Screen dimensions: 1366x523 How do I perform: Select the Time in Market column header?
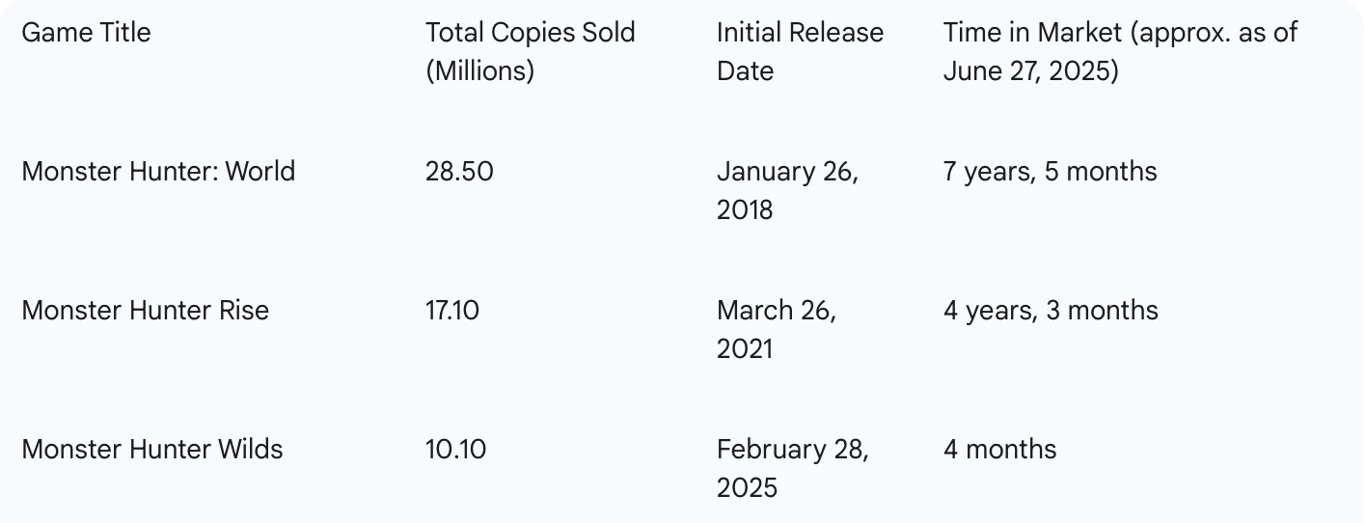(1120, 52)
